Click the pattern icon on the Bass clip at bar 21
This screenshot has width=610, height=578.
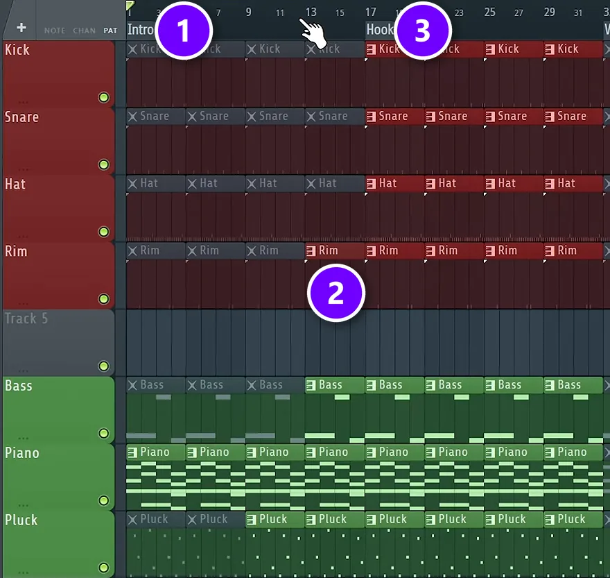(x=430, y=385)
